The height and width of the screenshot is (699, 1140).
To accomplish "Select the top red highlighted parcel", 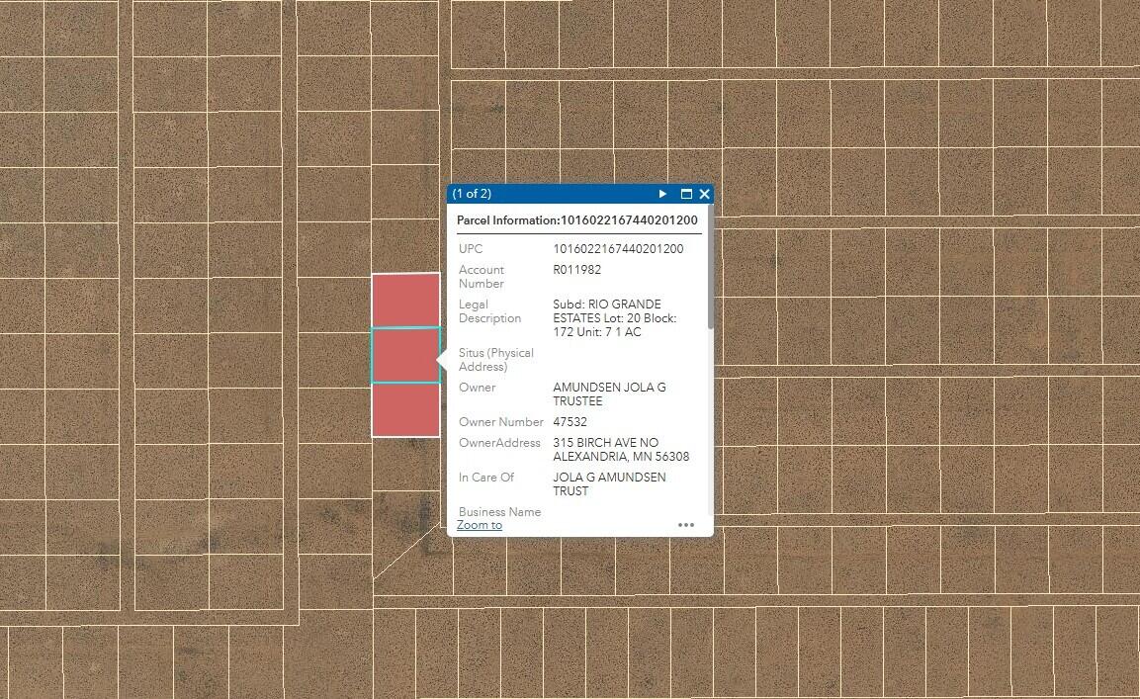I will pyautogui.click(x=405, y=301).
